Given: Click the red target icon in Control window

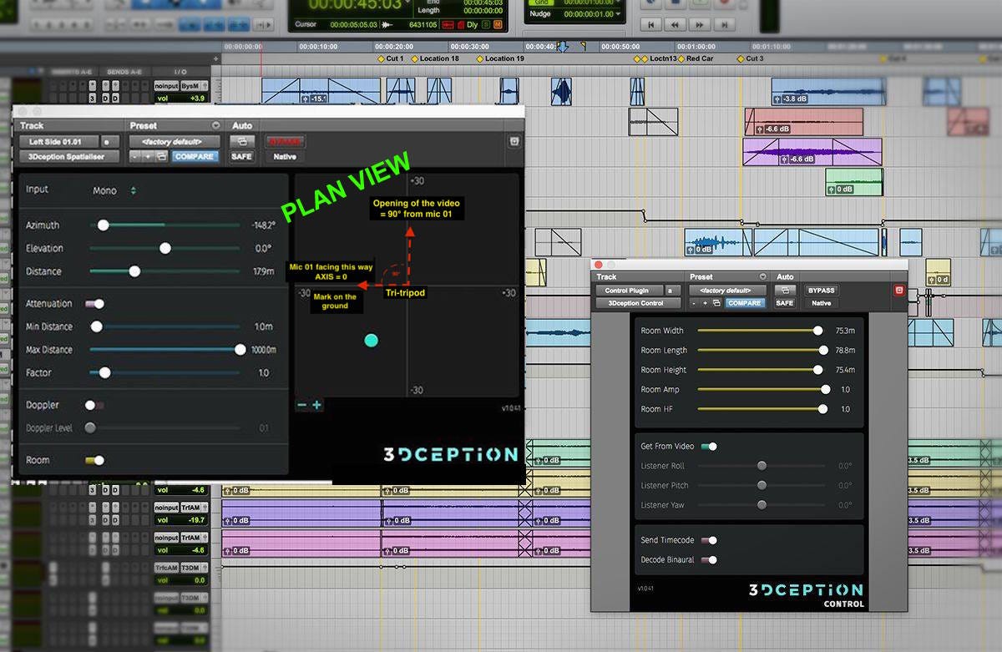Looking at the screenshot, I should tap(899, 291).
